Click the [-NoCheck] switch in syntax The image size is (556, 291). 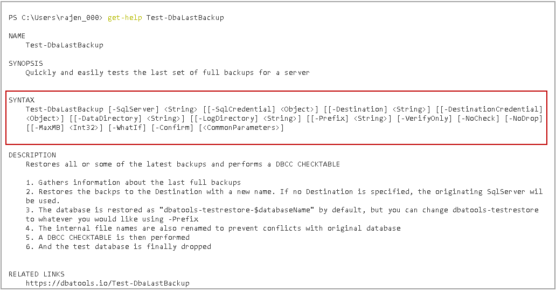coord(478,119)
